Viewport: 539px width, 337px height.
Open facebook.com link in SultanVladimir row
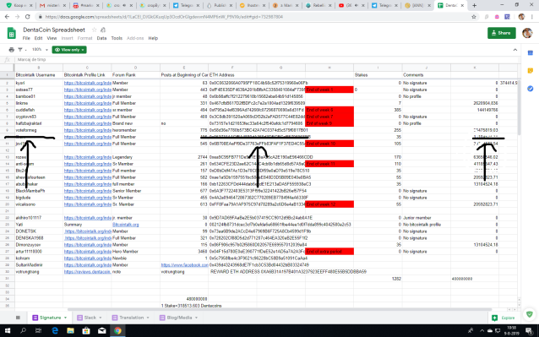pos(184,265)
